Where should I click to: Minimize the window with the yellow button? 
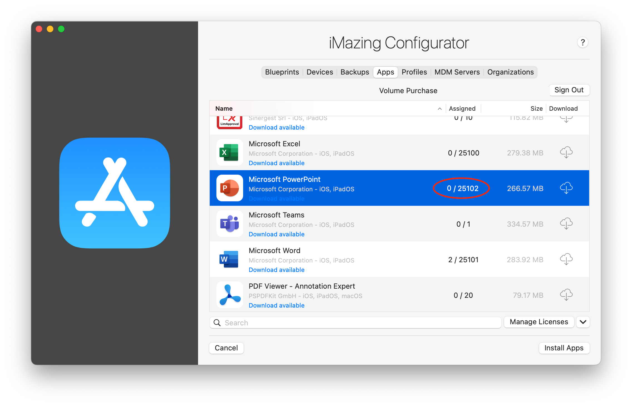pos(50,29)
